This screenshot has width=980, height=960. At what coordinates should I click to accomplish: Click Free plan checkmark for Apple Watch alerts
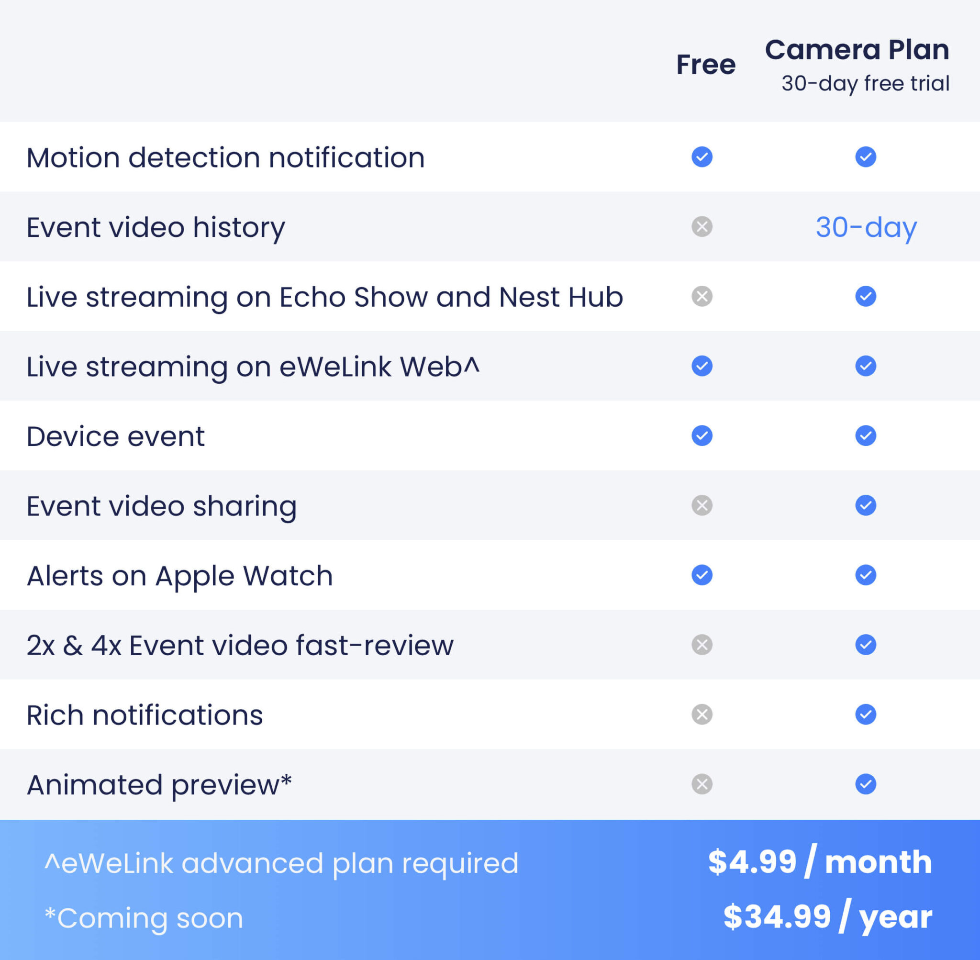(x=702, y=575)
